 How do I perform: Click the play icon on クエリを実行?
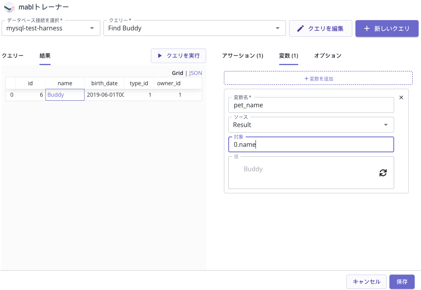(x=160, y=56)
